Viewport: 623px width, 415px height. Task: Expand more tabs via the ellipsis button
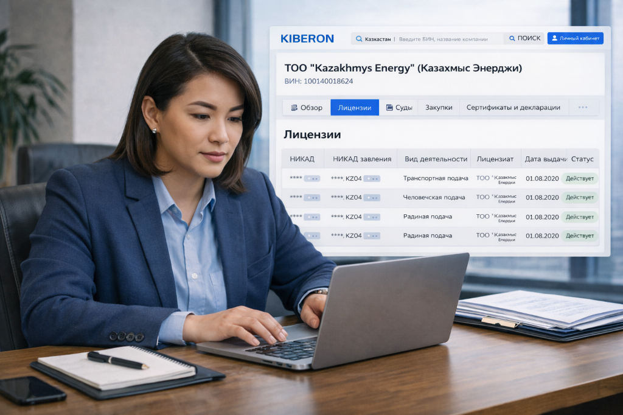tap(583, 108)
